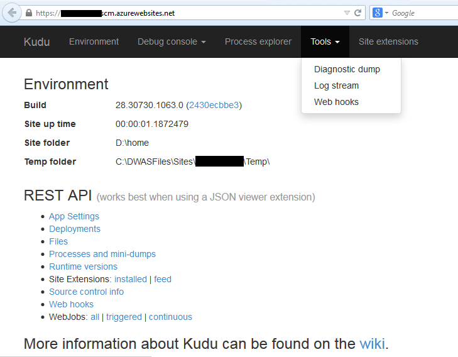Open Process explorer in the navbar

[258, 41]
